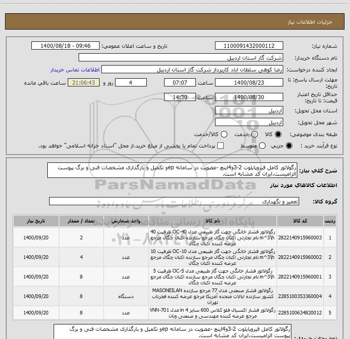
Task: Click the واحد شمارش column header
Action: click(126, 221)
